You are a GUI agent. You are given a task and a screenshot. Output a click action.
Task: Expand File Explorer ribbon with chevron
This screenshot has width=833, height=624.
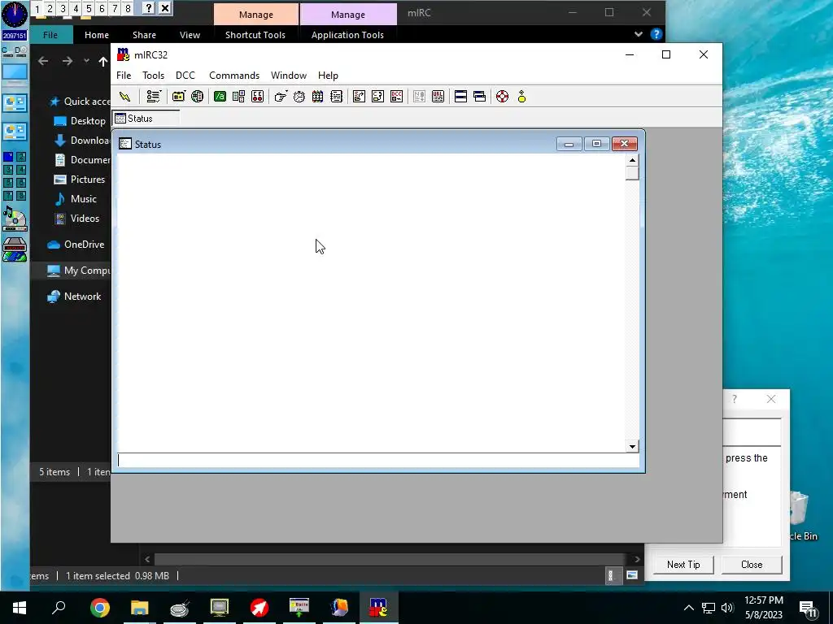point(638,34)
